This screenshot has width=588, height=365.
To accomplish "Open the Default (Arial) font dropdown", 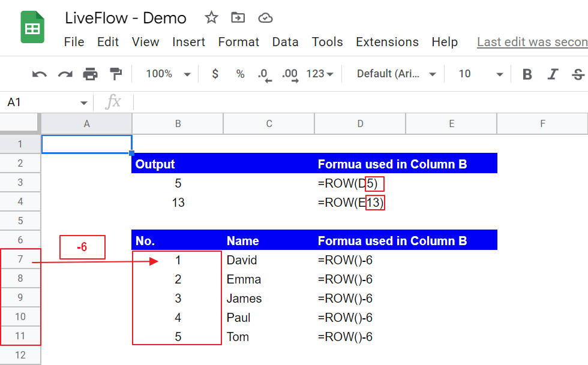I will tap(396, 74).
